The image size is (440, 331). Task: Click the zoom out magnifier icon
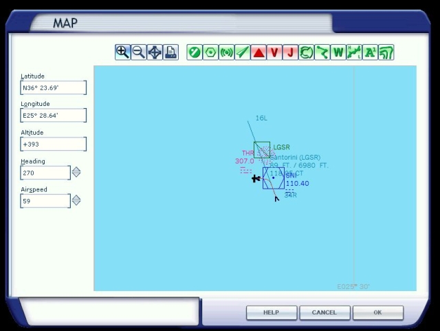point(138,52)
